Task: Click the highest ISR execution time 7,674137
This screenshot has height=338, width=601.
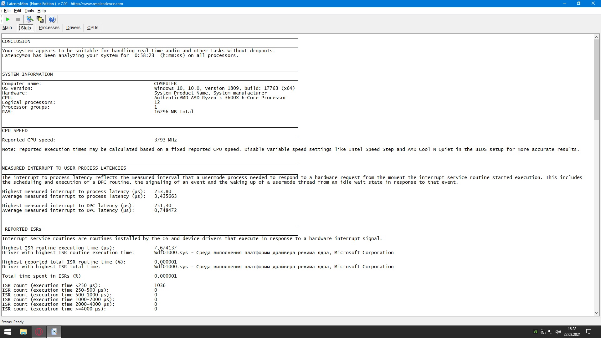Action: point(166,248)
